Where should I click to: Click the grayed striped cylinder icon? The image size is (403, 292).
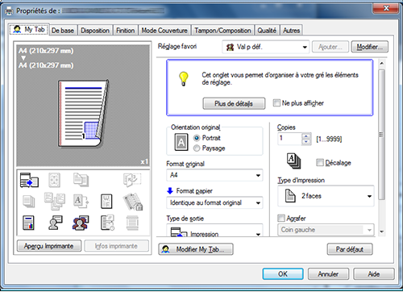pos(132,223)
